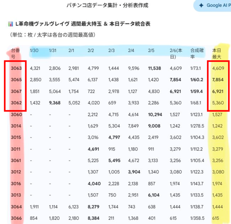Click the 2/6(本日) column header
This screenshot has height=224, width=231.
(x=176, y=53)
